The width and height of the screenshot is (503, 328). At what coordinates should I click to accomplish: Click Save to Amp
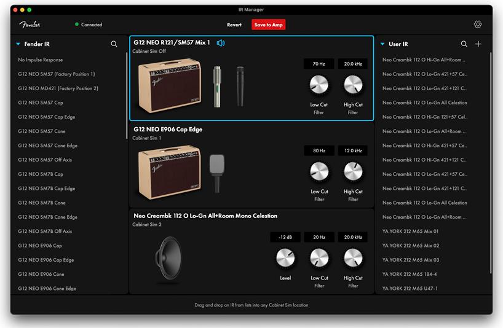pyautogui.click(x=269, y=25)
